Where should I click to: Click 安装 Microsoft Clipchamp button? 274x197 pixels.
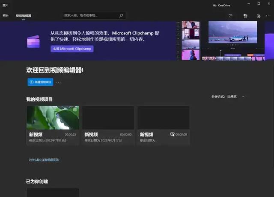pyautogui.click(x=72, y=49)
